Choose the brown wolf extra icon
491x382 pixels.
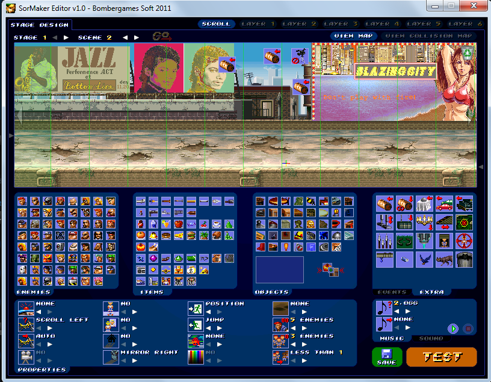444,259
